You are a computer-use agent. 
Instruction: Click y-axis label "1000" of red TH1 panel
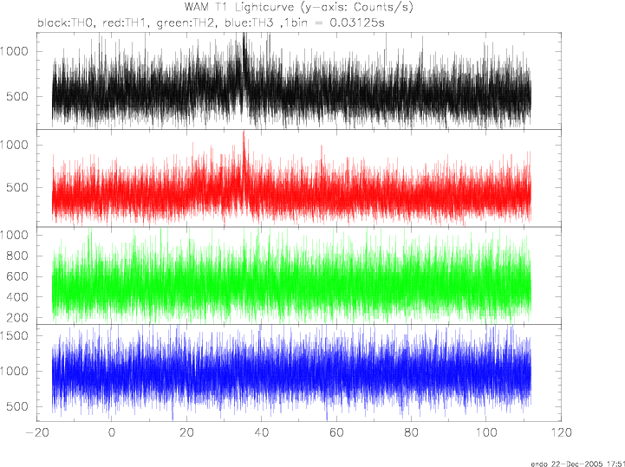click(x=15, y=145)
